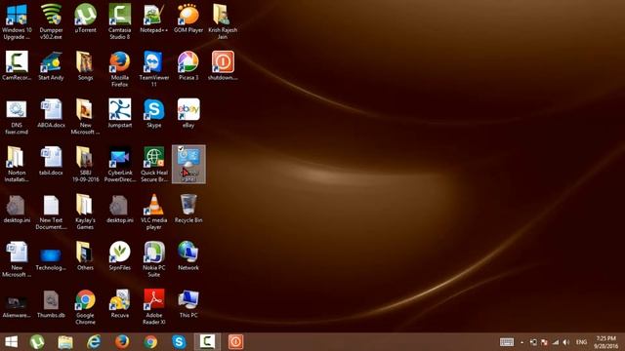
Task: Show hidden system tray icons
Action: (x=522, y=342)
